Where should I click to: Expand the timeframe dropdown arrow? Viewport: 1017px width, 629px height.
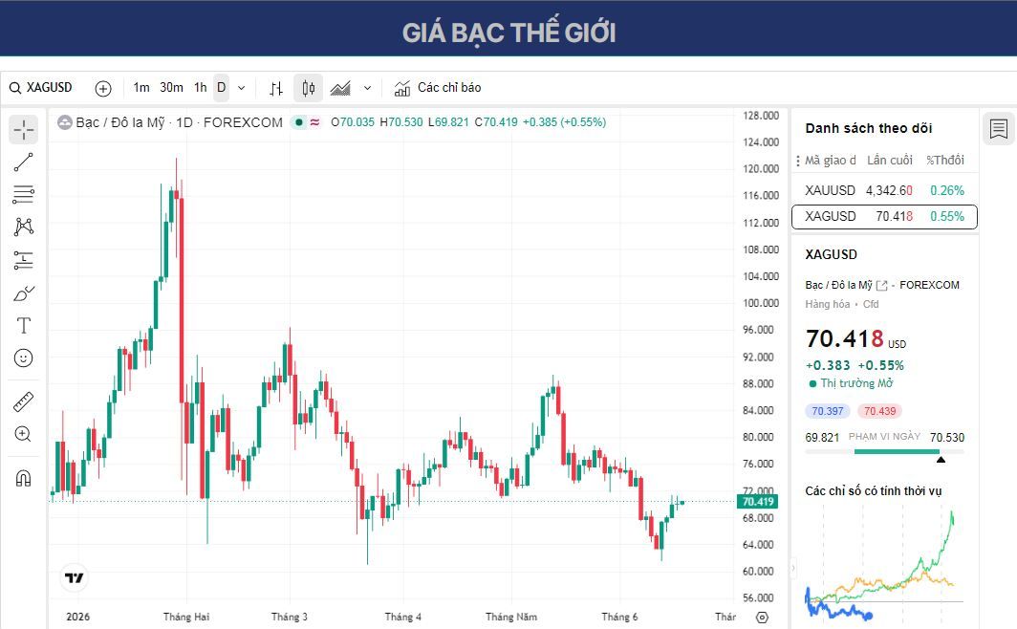coord(241,88)
